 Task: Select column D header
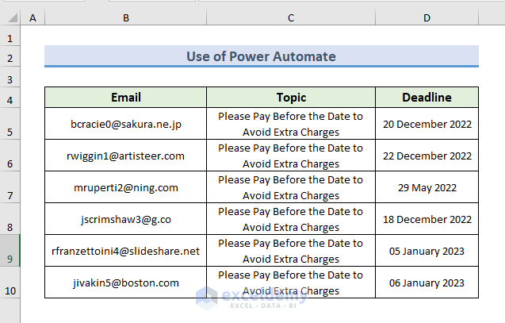click(427, 17)
